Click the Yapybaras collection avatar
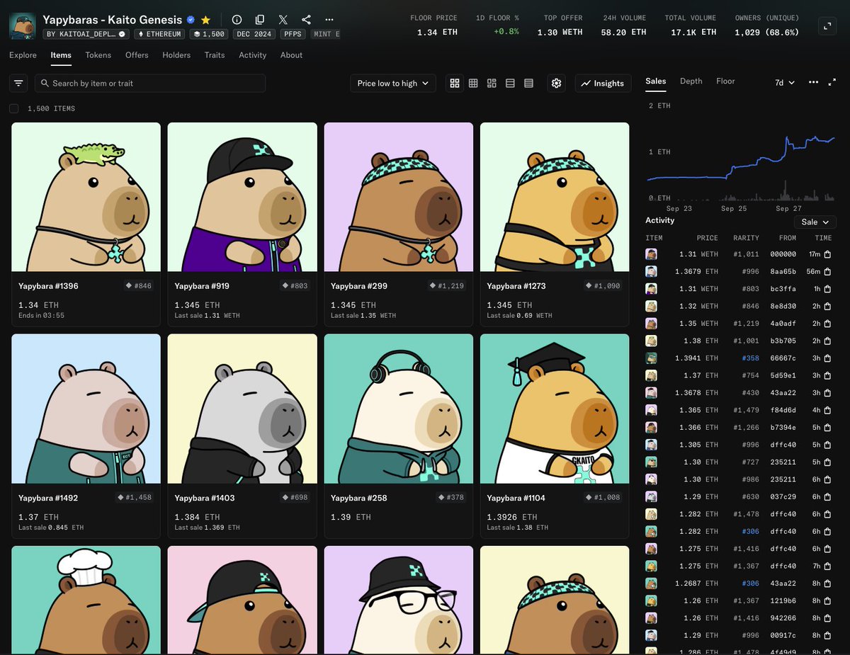 click(23, 25)
